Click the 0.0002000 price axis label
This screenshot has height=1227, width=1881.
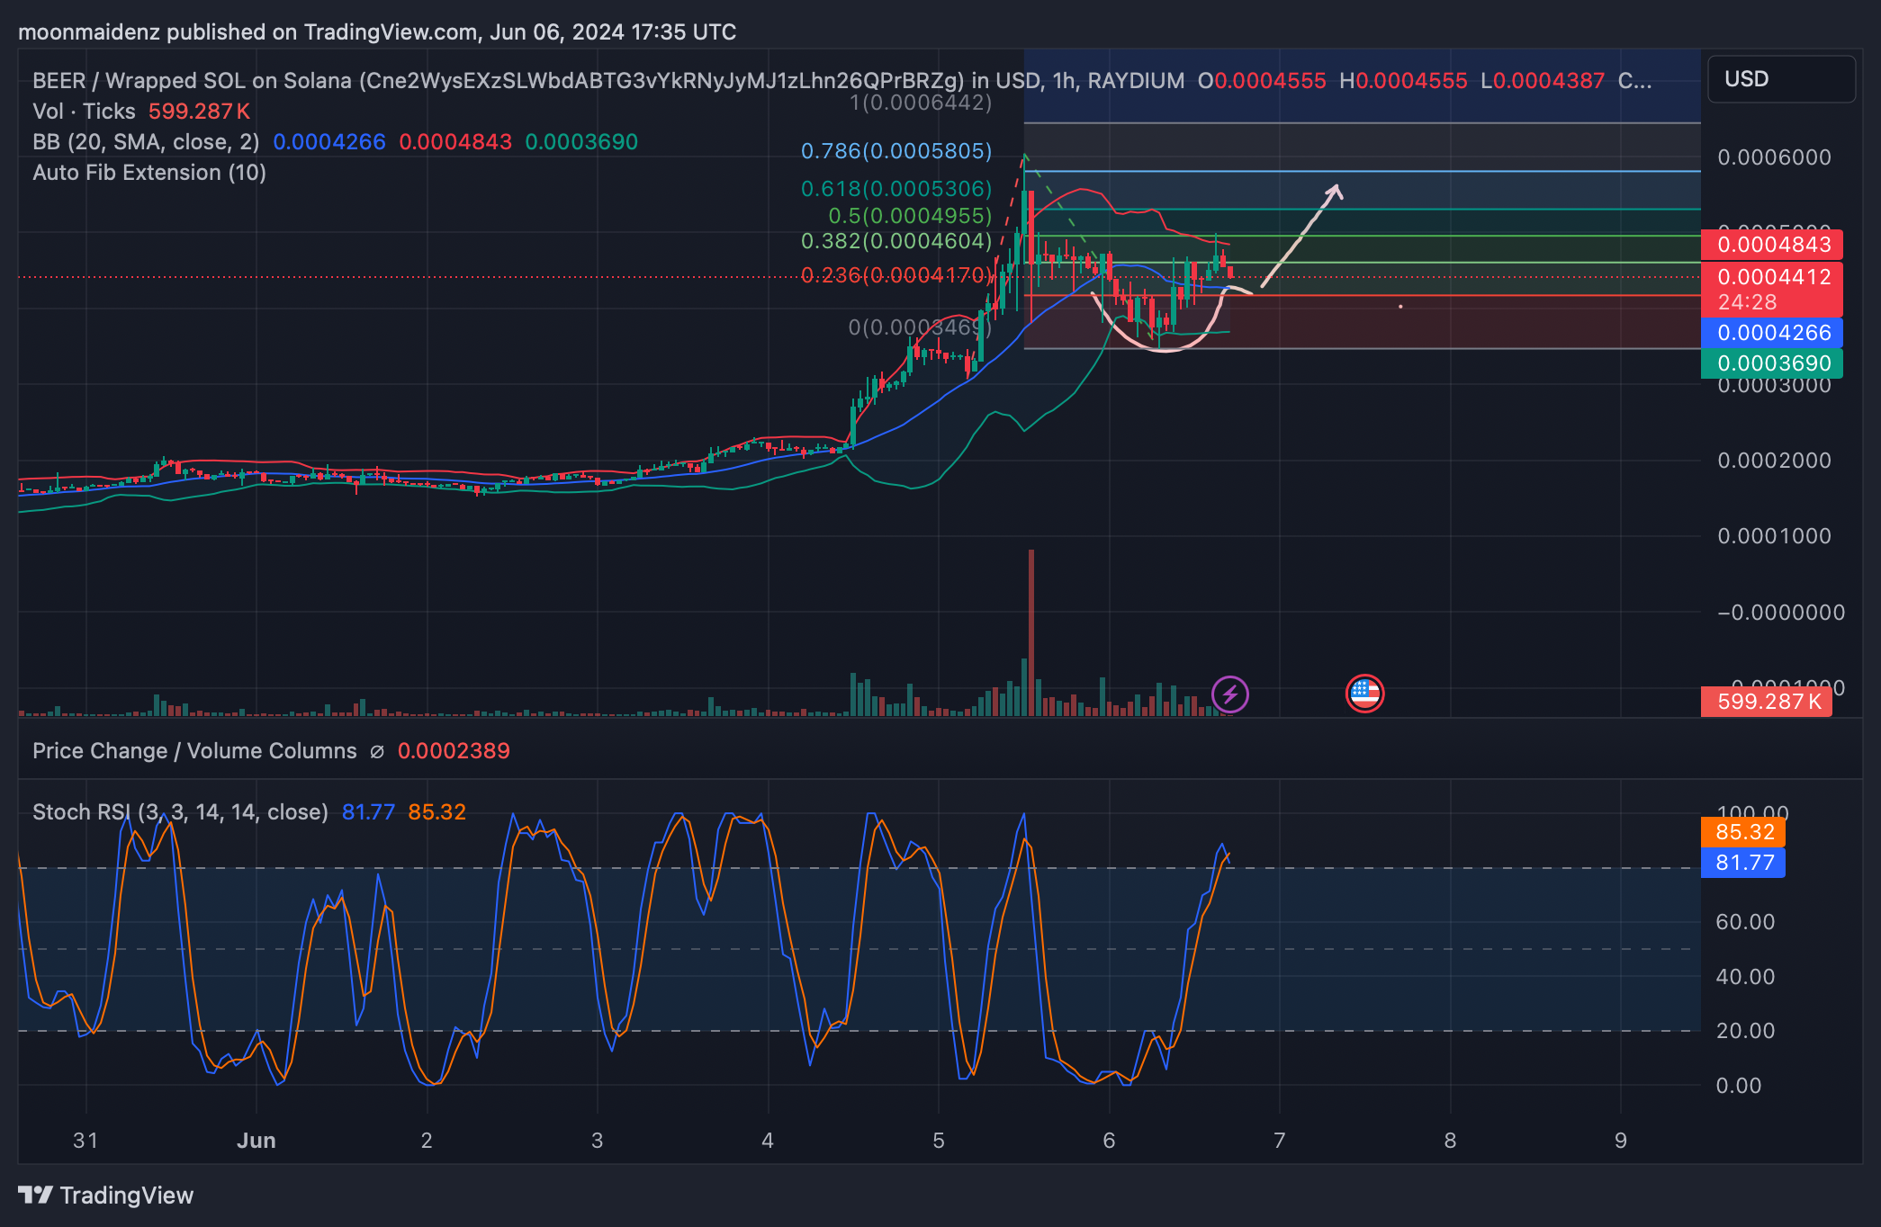pos(1774,461)
